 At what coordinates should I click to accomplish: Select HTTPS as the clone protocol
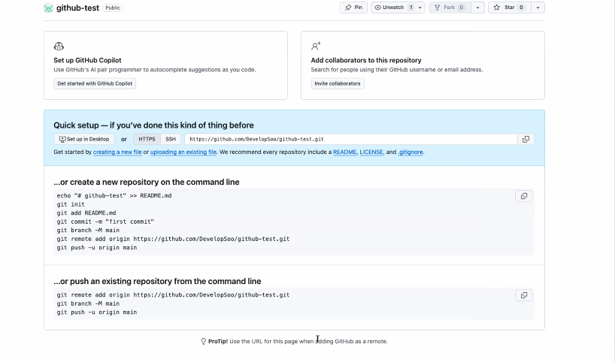coord(147,139)
